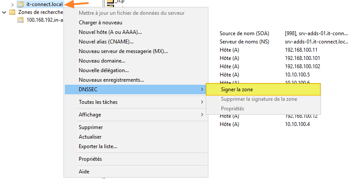Viewport: 348px width, 179px height.
Task: Click the Zones de recherche folder icon
Action: pyautogui.click(x=12, y=12)
